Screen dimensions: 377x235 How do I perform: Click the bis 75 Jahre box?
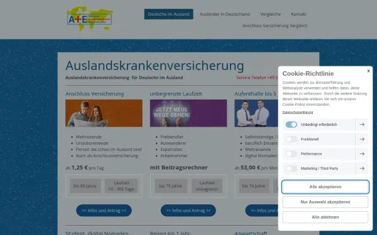tap(171, 186)
